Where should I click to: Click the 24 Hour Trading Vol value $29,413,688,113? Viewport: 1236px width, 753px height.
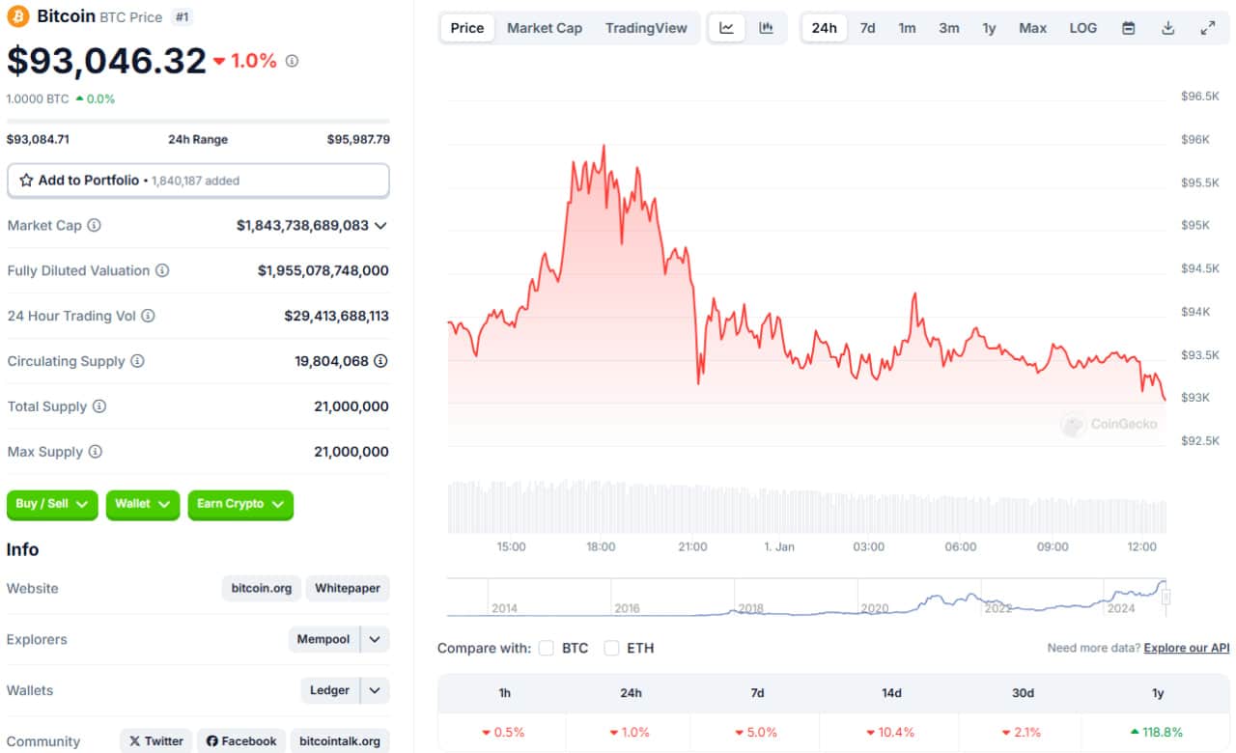(x=336, y=316)
